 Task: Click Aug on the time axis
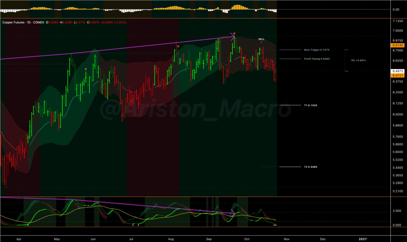click(x=171, y=239)
